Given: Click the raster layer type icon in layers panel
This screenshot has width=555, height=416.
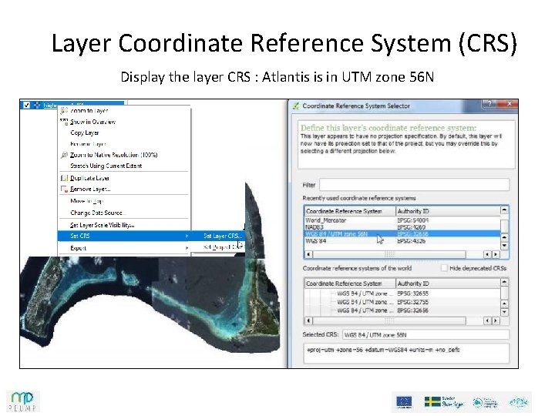Looking at the screenshot, I should 37,105.
